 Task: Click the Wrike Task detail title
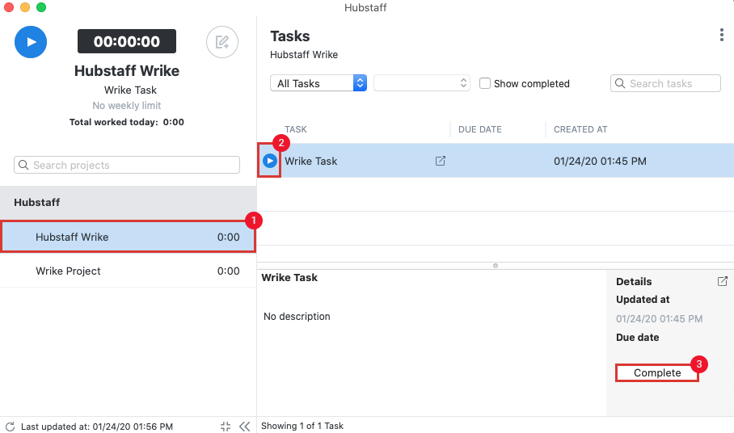(289, 278)
